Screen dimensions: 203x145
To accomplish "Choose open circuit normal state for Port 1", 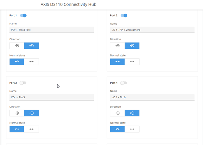I will 17,62.
